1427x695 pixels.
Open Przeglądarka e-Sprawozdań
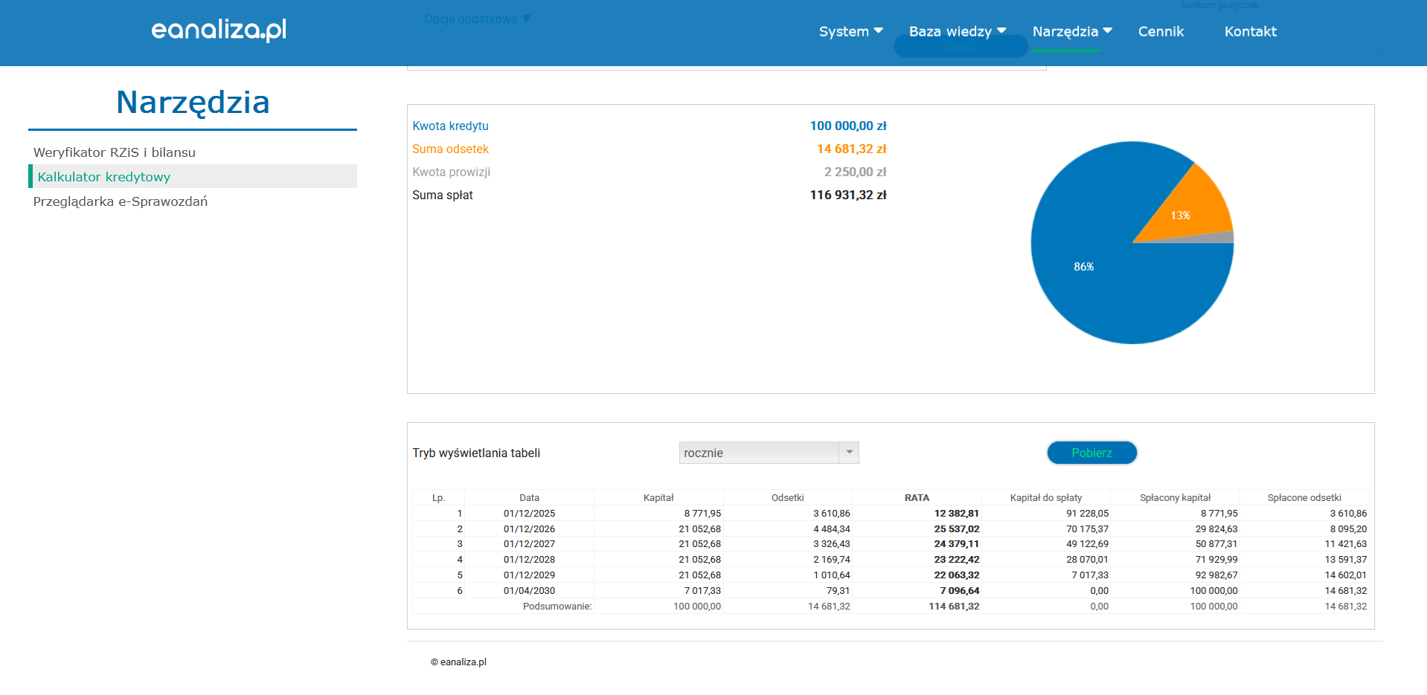coord(121,201)
